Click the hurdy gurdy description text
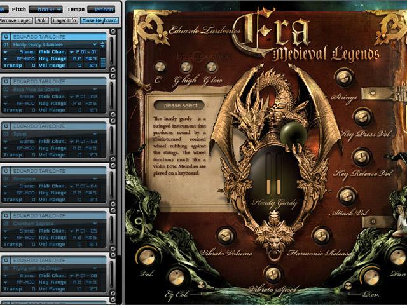The image size is (407, 305). tap(179, 146)
